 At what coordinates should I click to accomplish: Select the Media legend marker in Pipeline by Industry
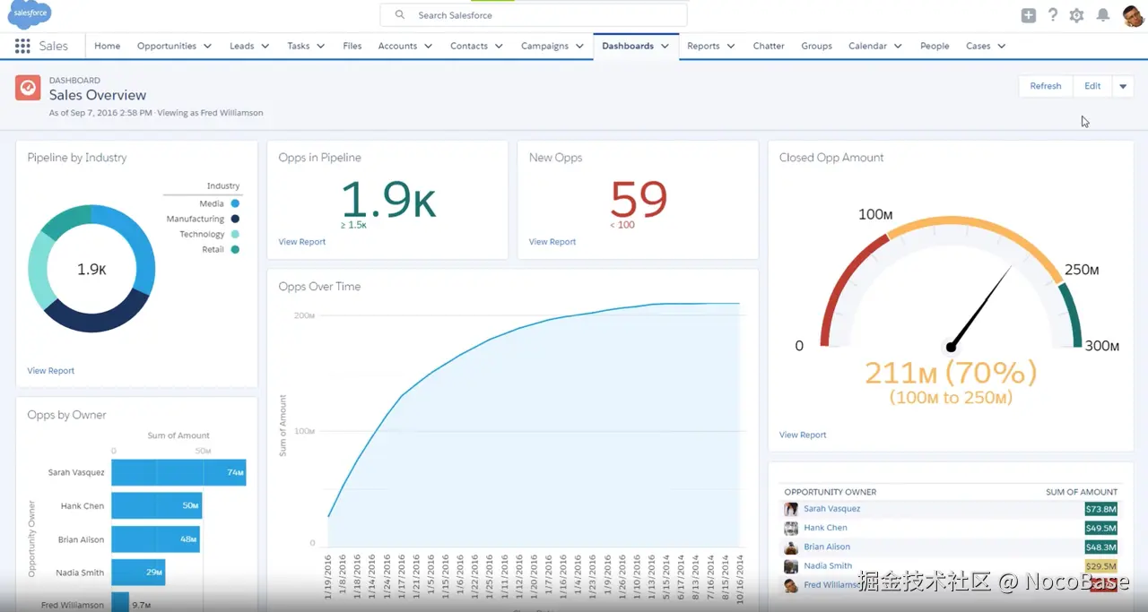click(x=233, y=203)
